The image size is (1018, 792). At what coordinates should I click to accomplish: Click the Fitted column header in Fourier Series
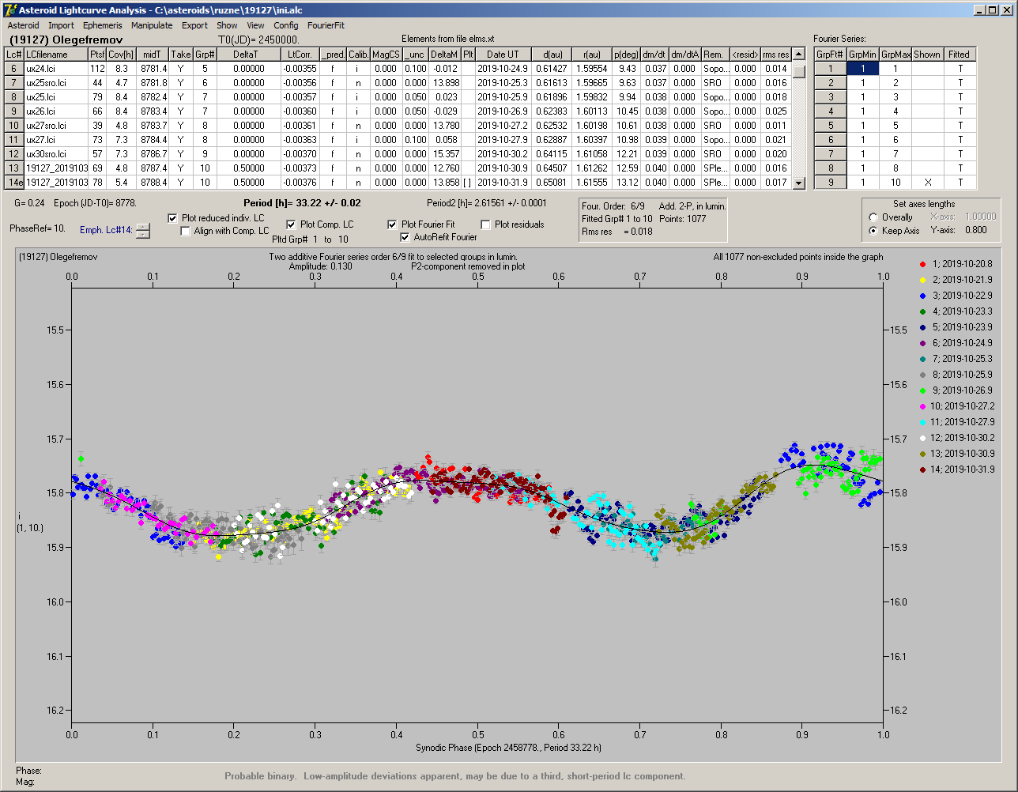(959, 55)
